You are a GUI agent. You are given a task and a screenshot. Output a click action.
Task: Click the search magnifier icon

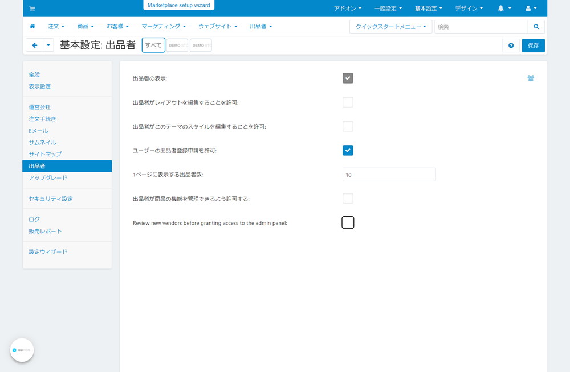click(536, 27)
